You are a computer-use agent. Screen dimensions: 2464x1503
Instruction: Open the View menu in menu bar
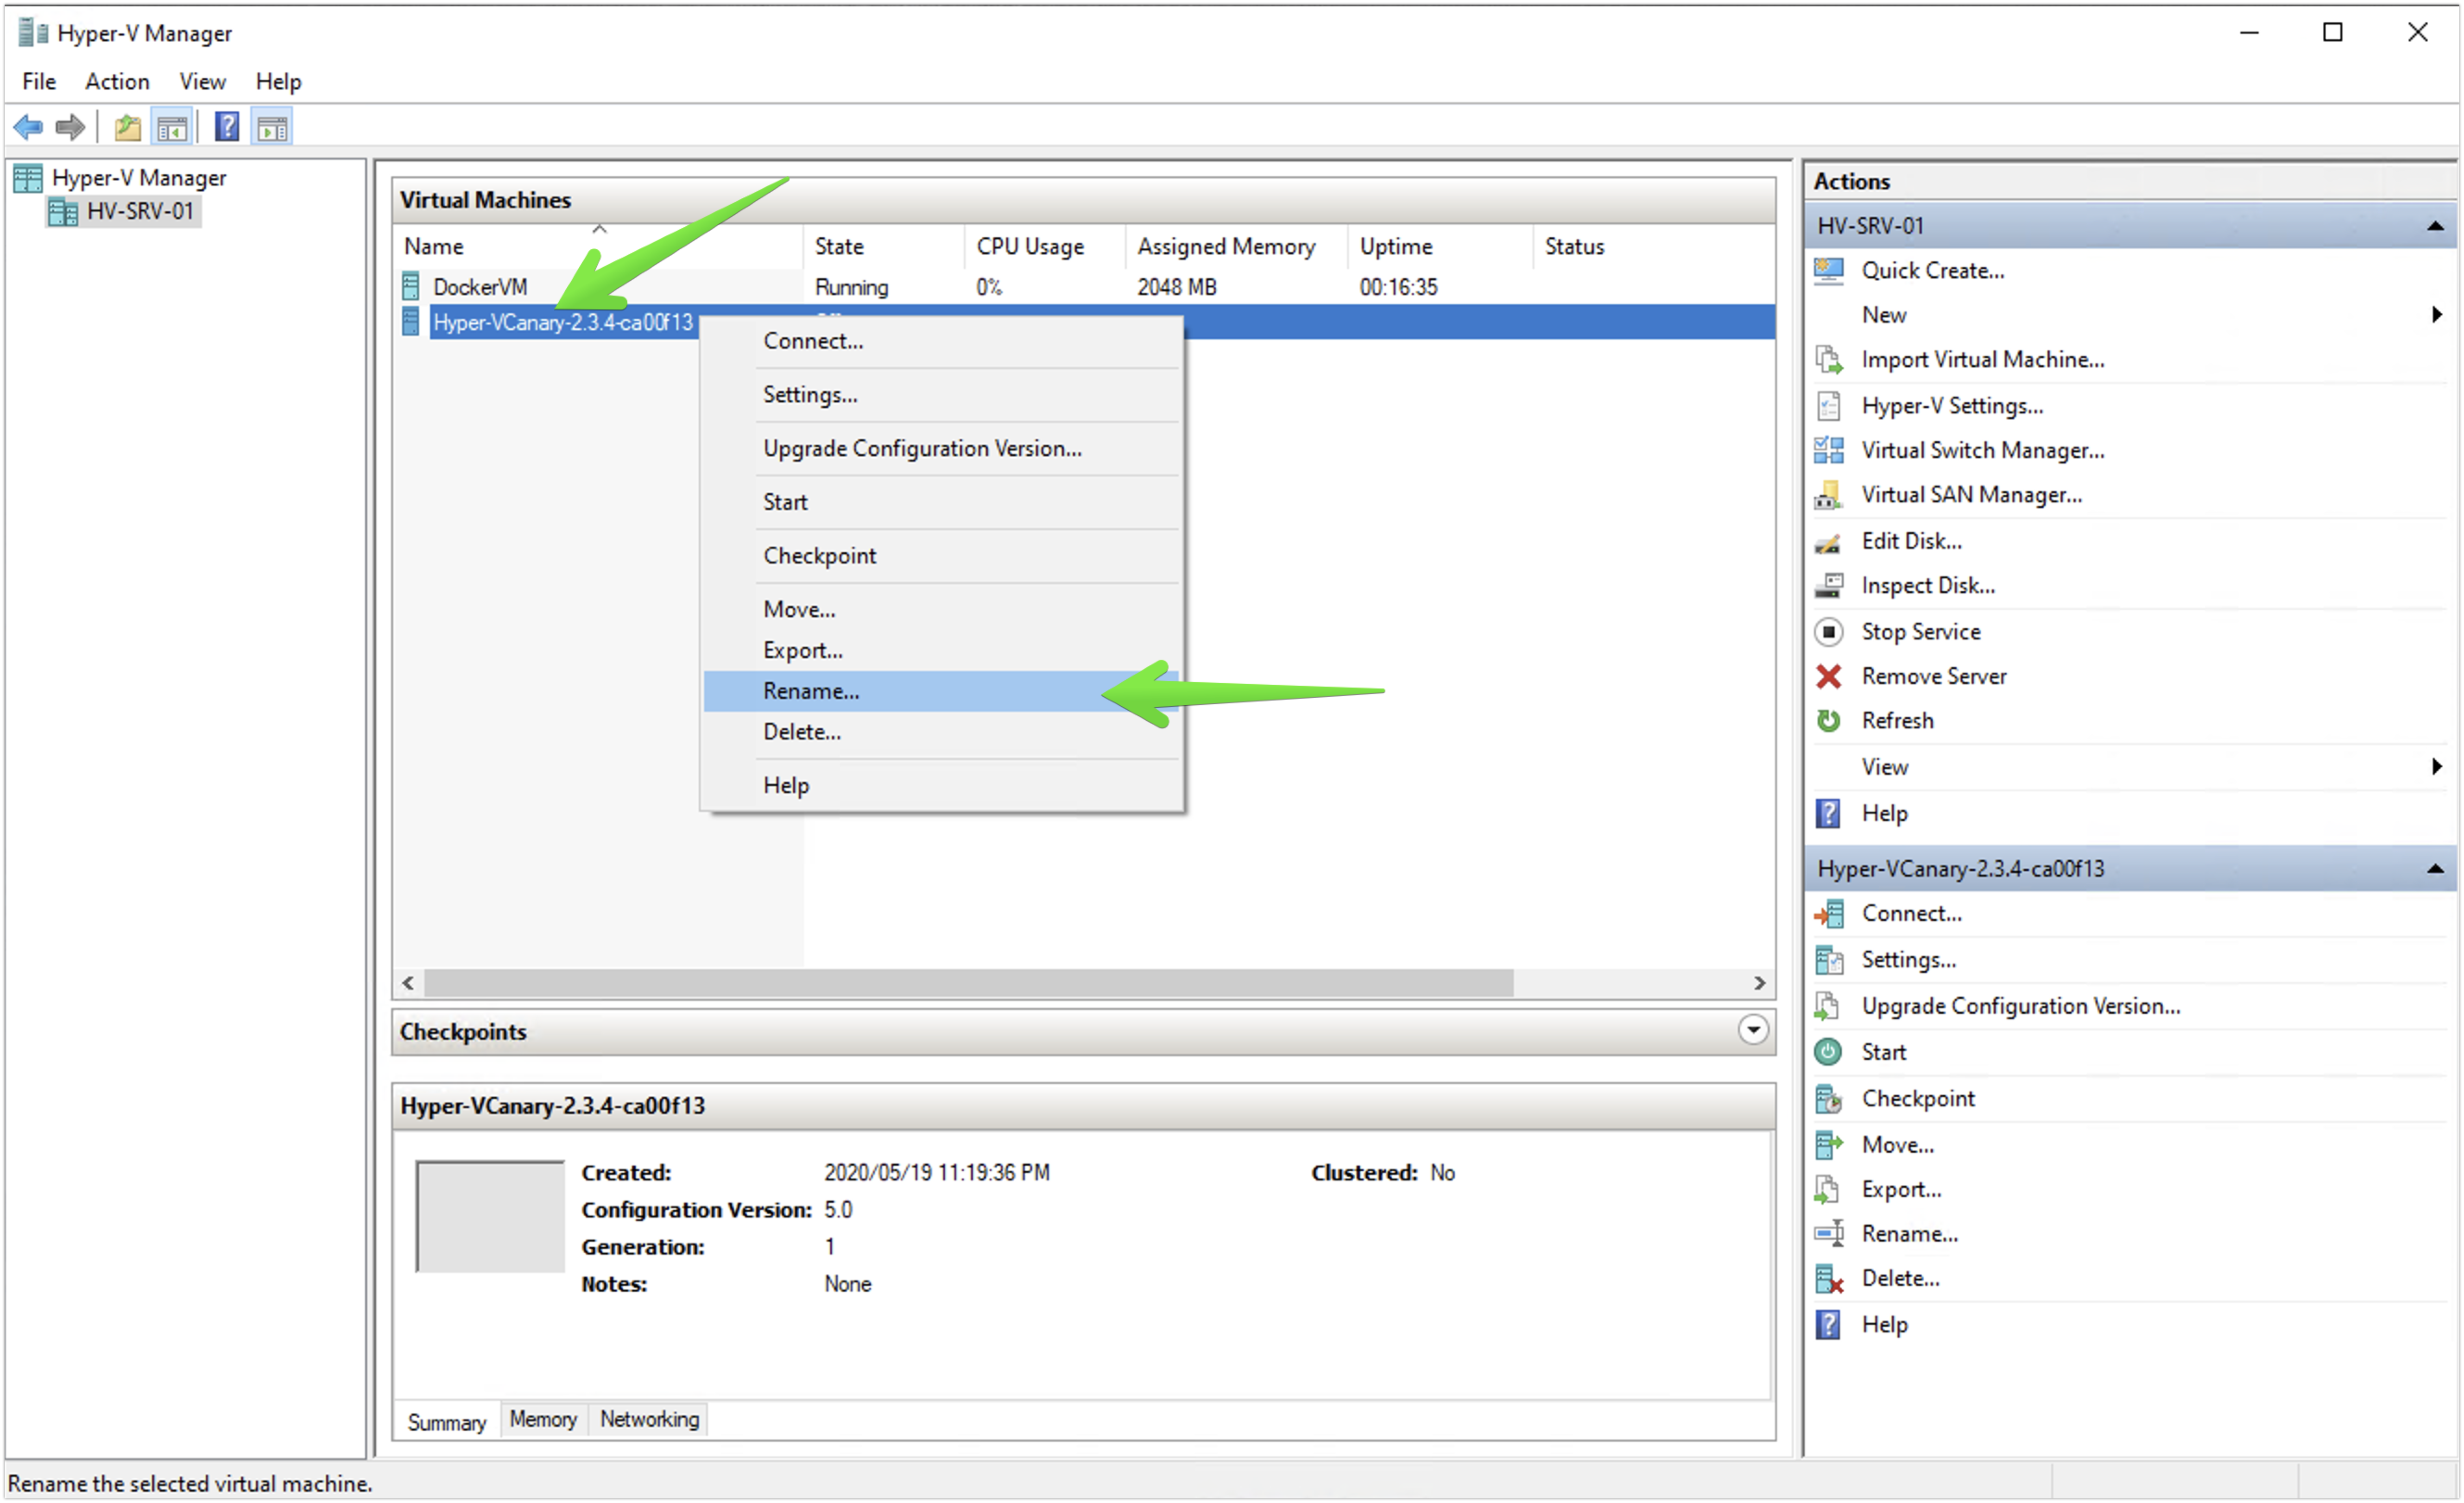pos(202,81)
